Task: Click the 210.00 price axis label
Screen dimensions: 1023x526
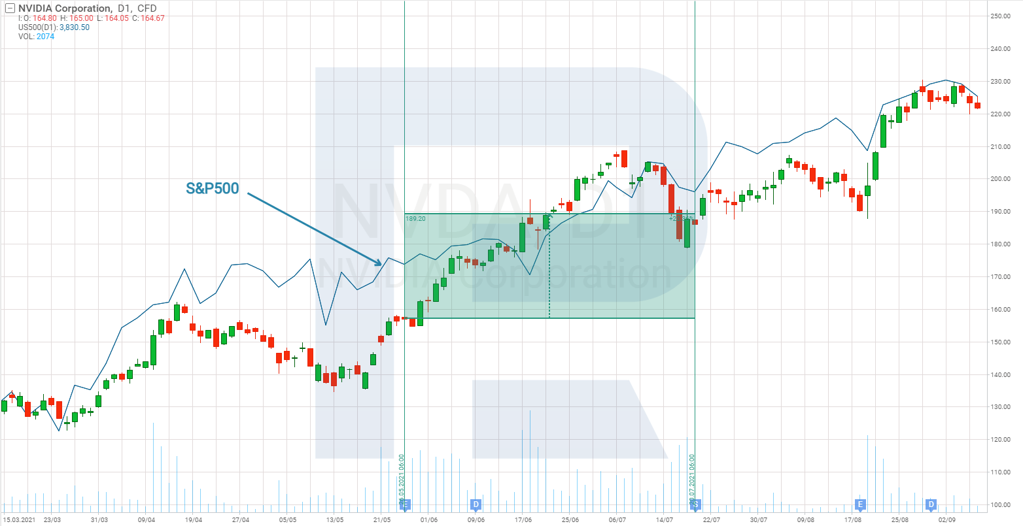Action: (1001, 147)
